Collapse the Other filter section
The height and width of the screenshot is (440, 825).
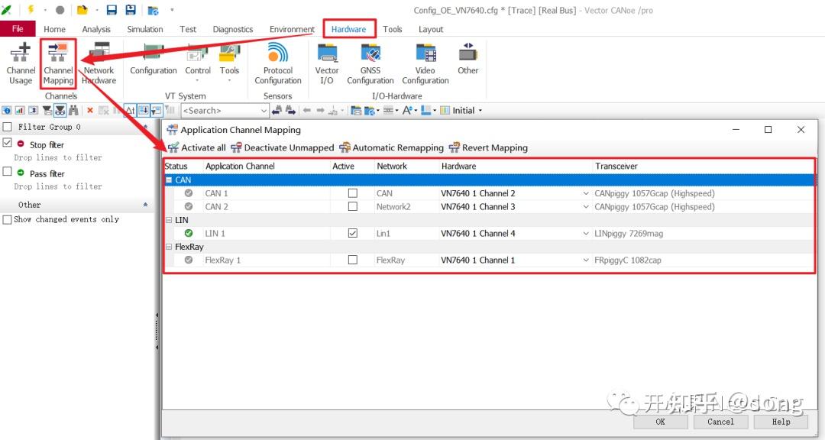(145, 205)
